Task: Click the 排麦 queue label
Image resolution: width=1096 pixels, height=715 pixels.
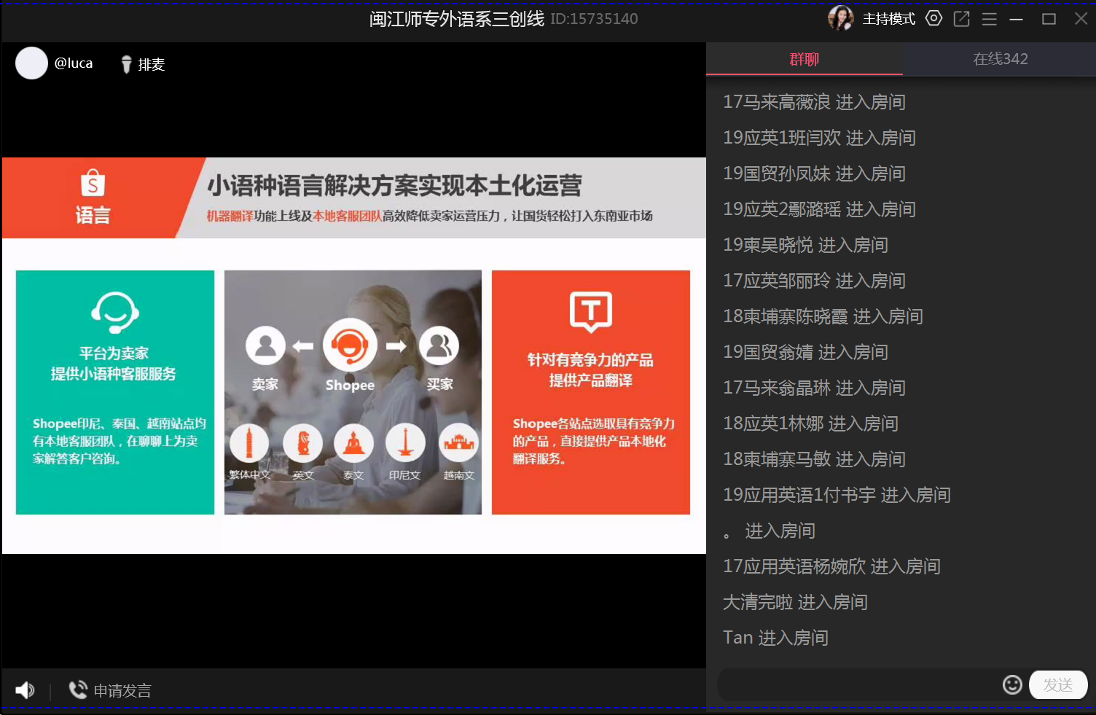Action: coord(152,64)
